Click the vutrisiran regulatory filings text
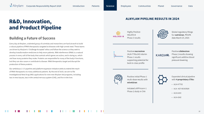This screenshot has width=204, height=114. [x=182, y=35]
